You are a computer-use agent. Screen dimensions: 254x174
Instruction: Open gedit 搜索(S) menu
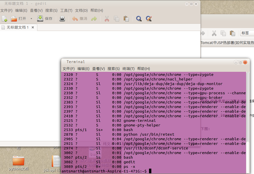click(51, 10)
